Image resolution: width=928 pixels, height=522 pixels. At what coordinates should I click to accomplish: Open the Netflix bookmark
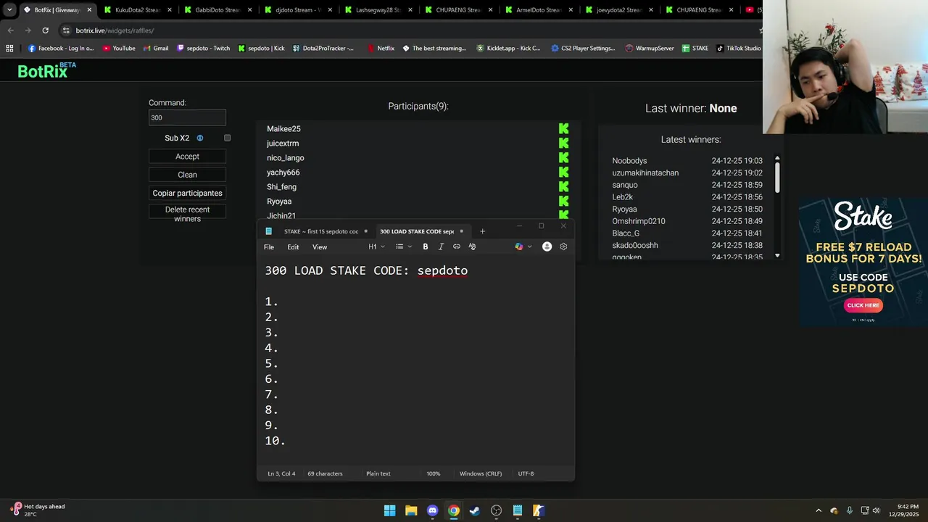381,49
